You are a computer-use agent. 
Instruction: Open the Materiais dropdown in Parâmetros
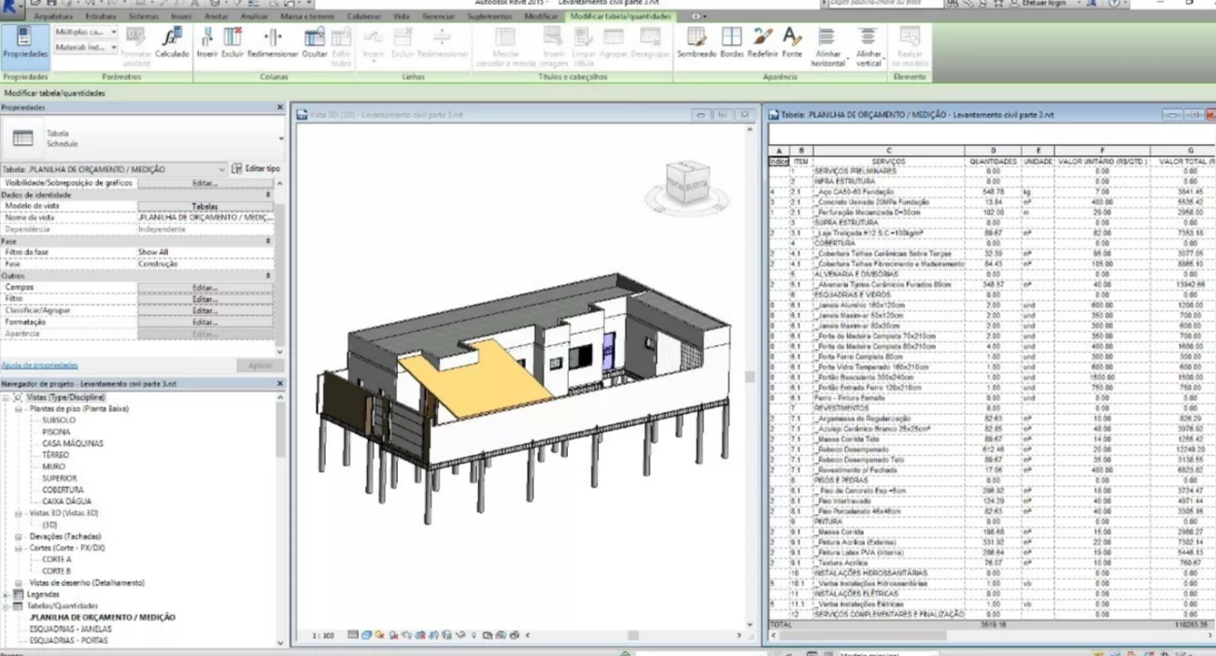85,47
